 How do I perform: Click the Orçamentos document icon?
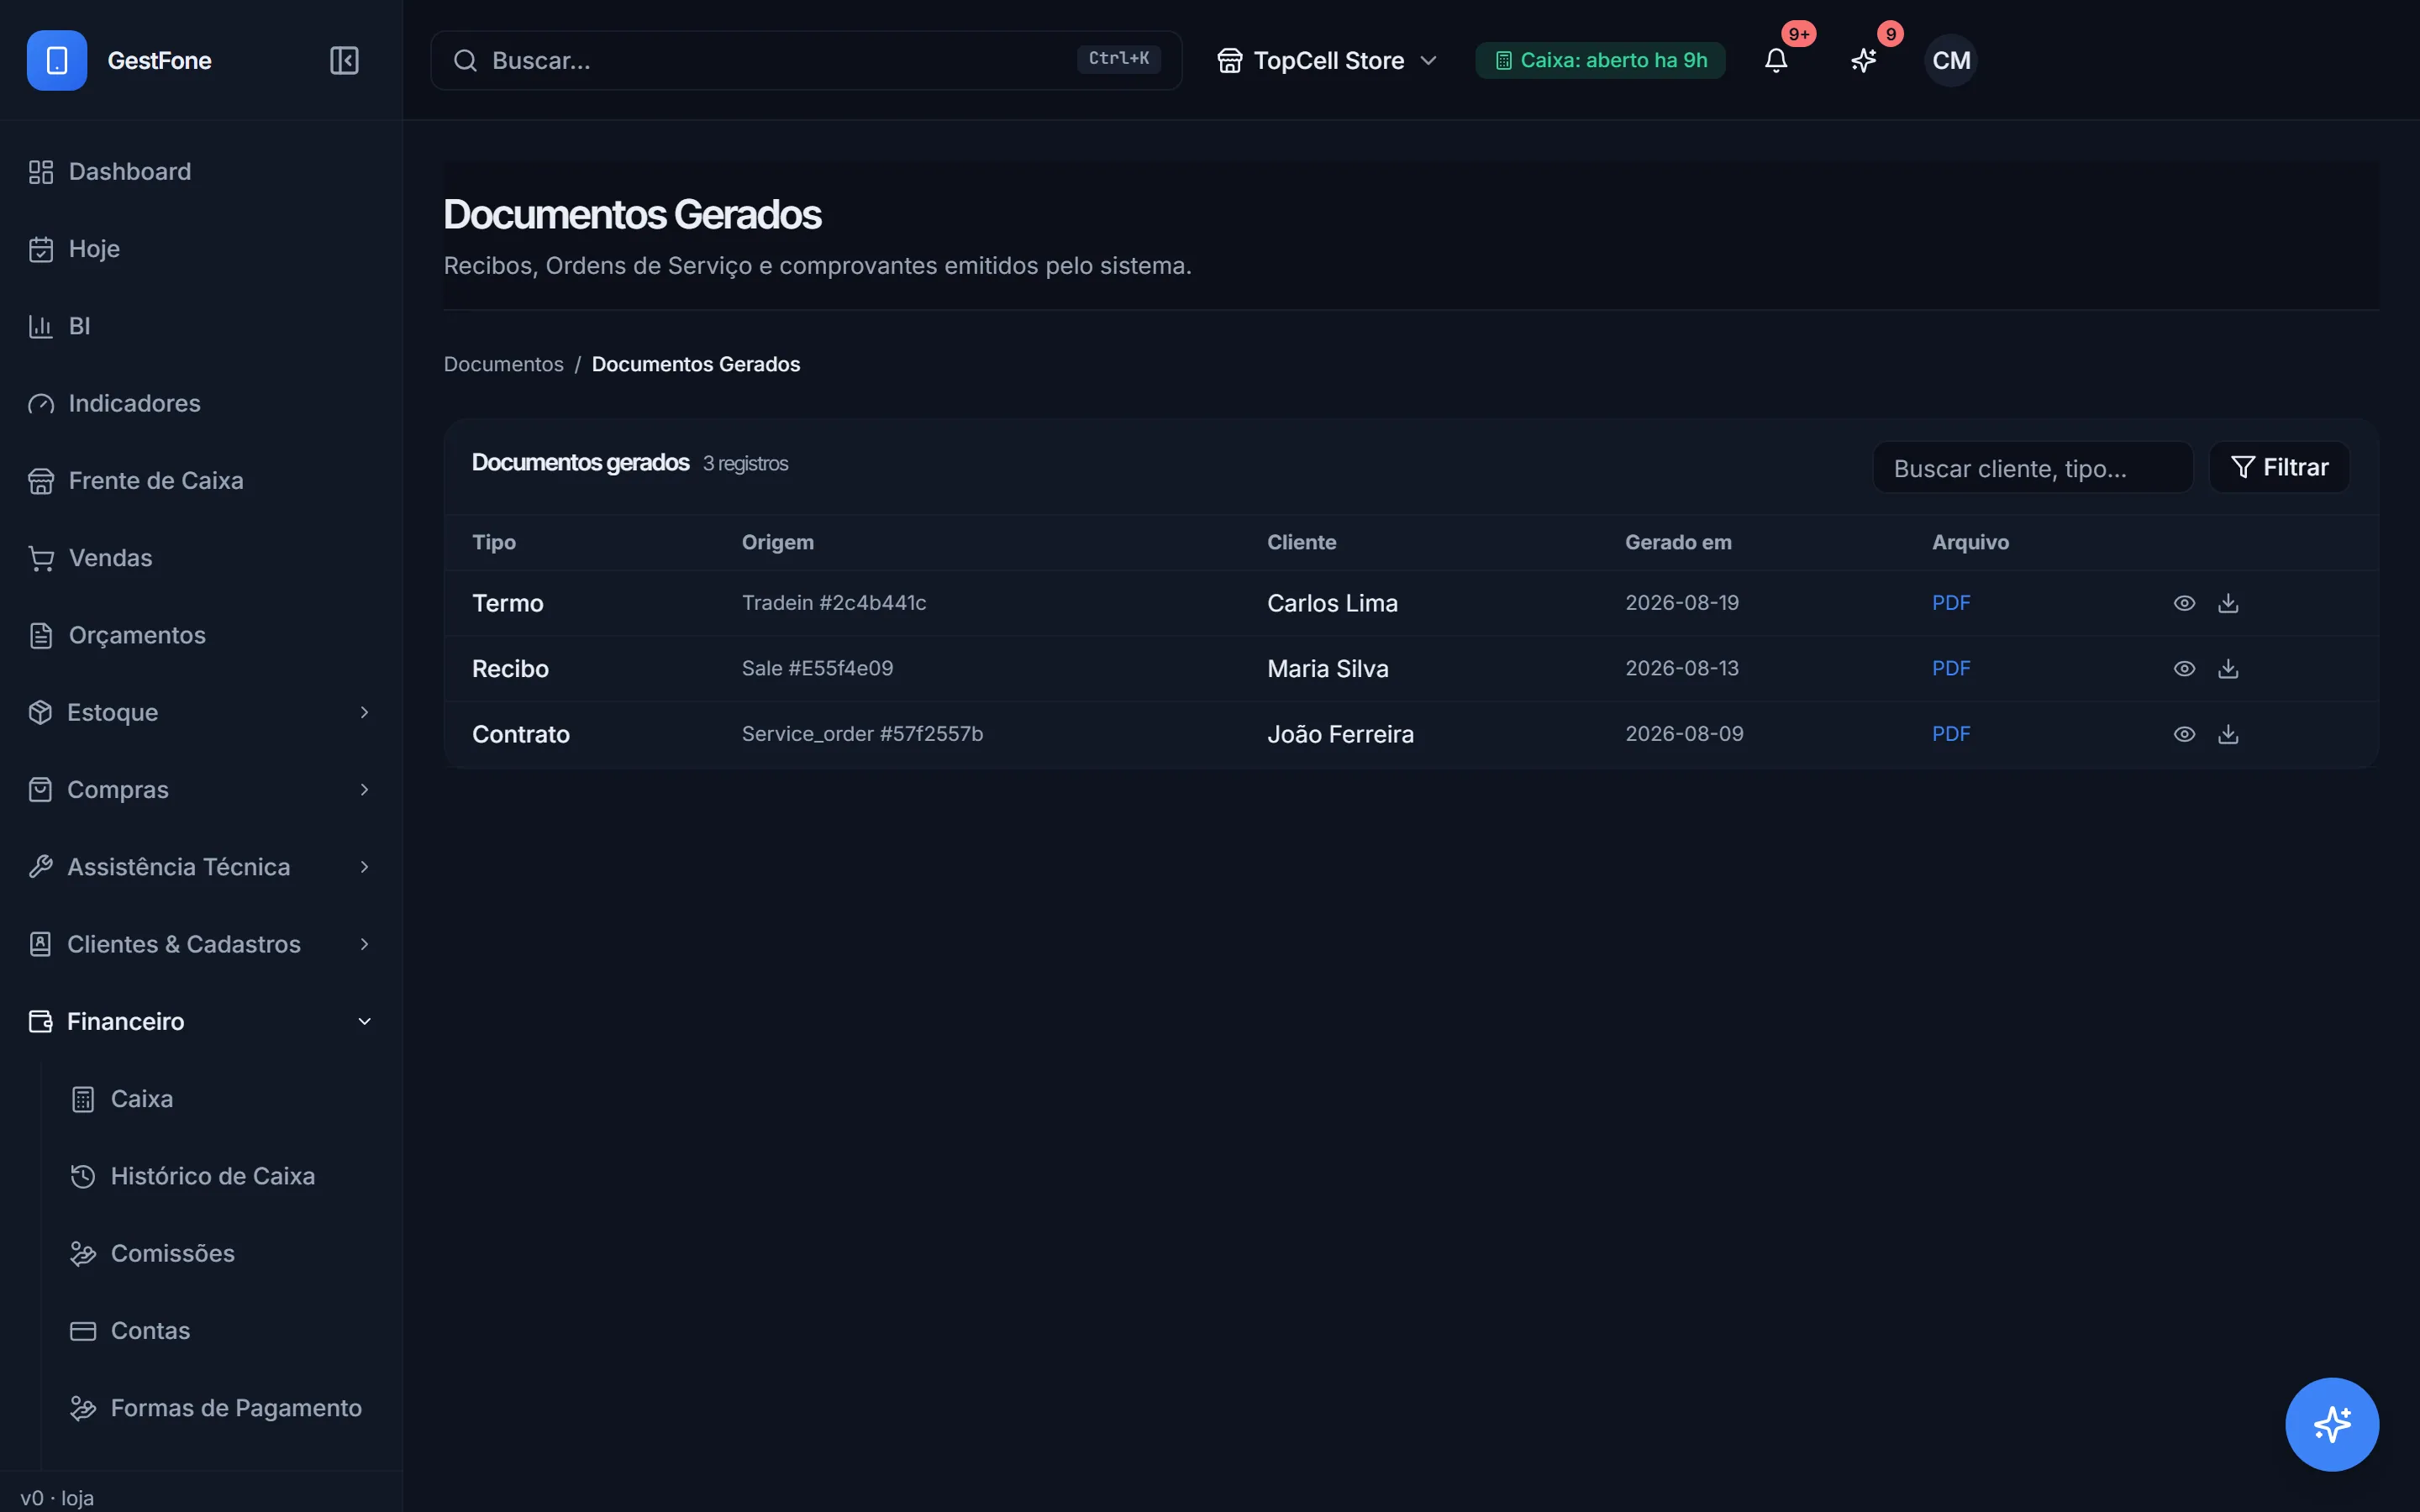(x=41, y=635)
